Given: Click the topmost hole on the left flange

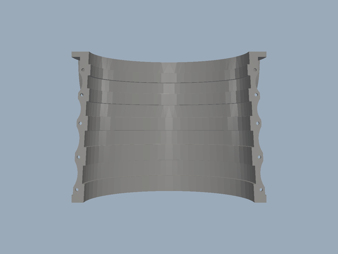Looking at the screenshot, I should coord(83,70).
